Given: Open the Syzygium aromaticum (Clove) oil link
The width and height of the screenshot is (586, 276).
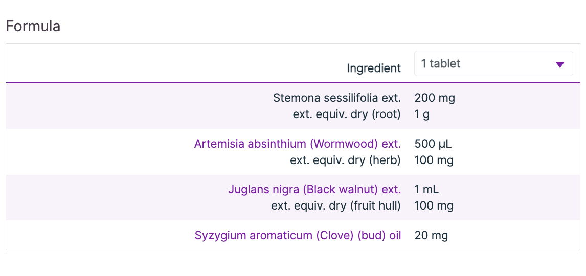Looking at the screenshot, I should (298, 236).
